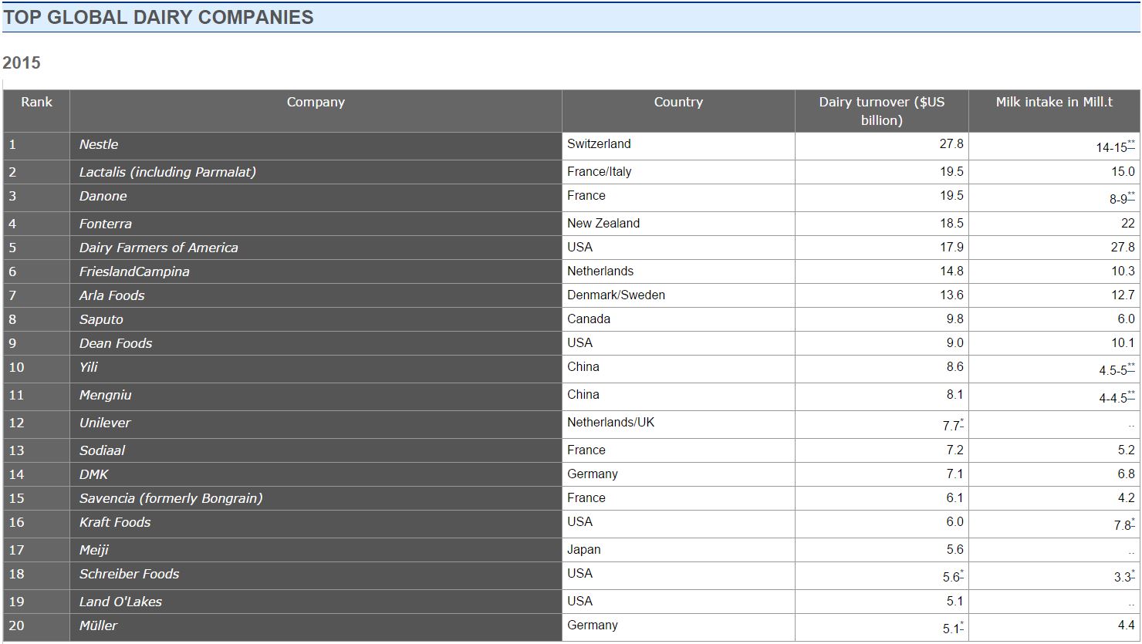Click the Meiji company name
1142x644 pixels.
point(94,551)
